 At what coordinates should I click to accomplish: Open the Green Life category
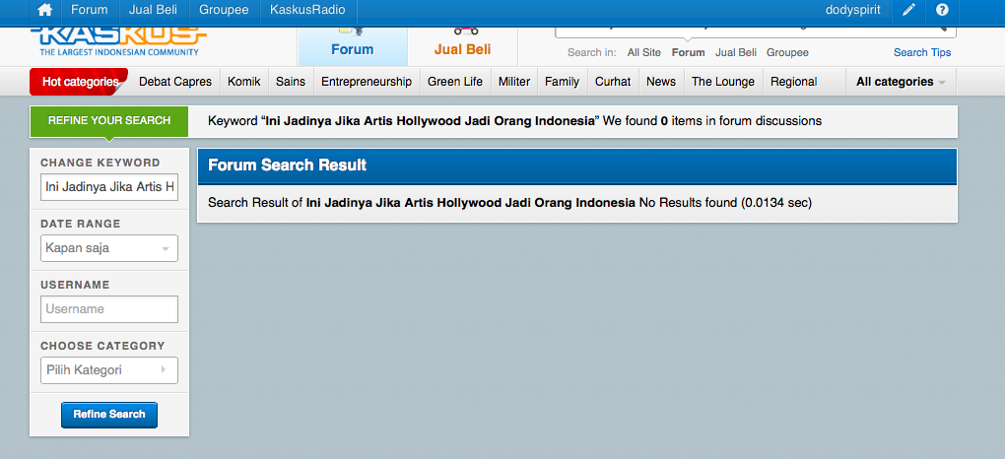click(455, 82)
